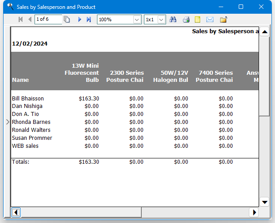
Task: Go to the first page of report
Action: click(x=20, y=19)
